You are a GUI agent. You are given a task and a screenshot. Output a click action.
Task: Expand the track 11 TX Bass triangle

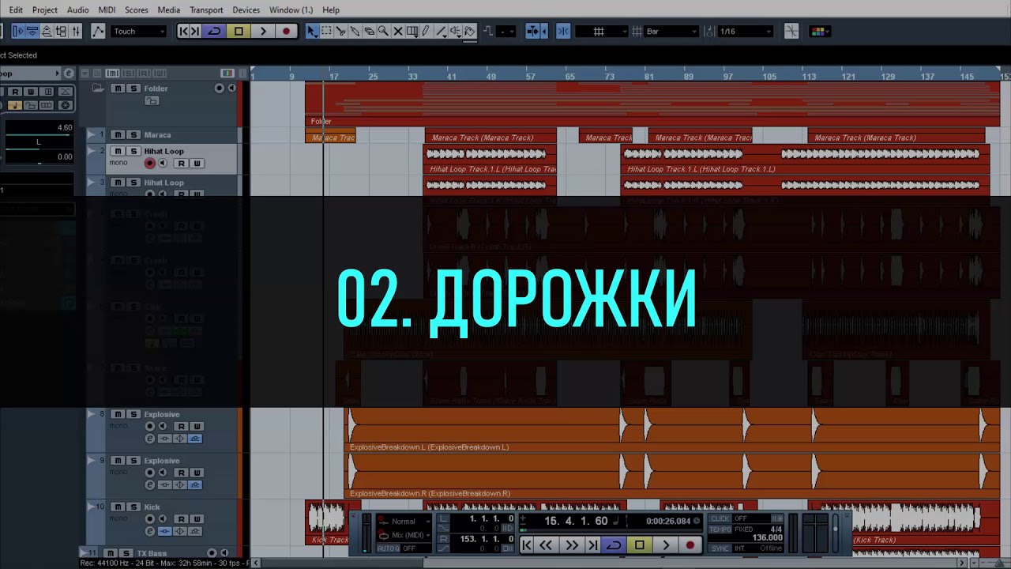[84, 553]
